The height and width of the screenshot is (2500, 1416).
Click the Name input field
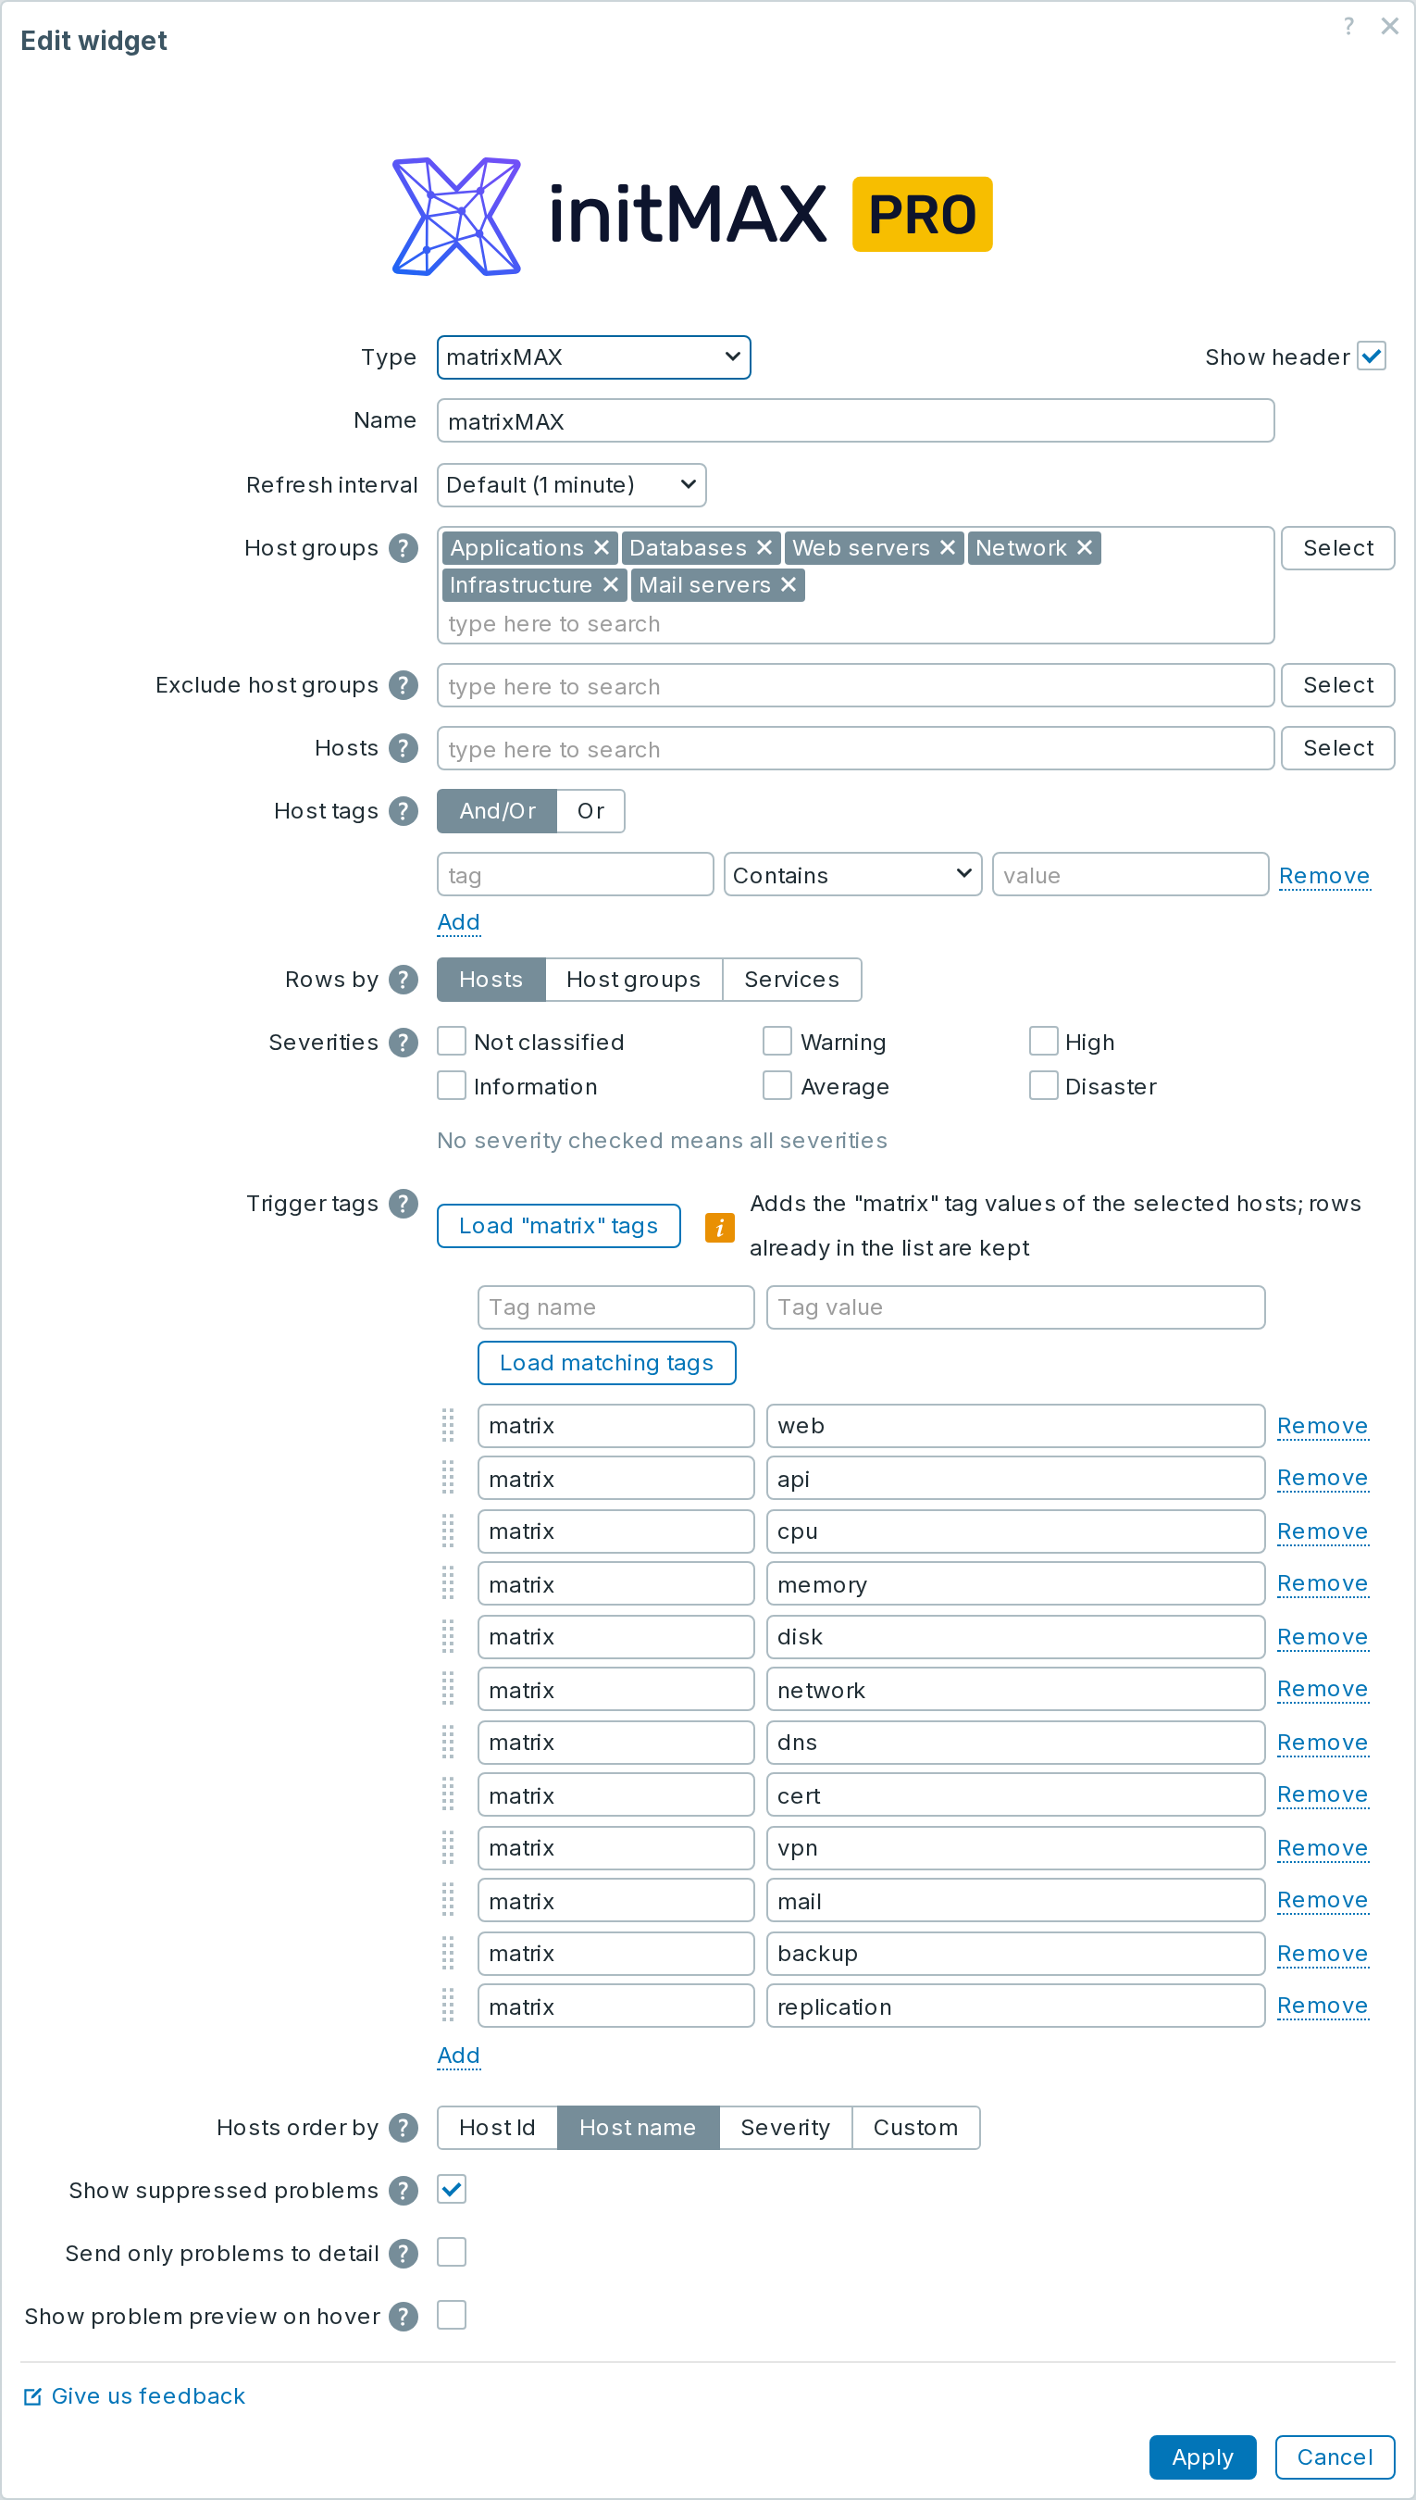(x=855, y=420)
